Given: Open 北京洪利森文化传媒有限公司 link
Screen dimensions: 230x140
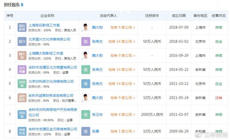Looking at the screenshot, I should point(51,81).
